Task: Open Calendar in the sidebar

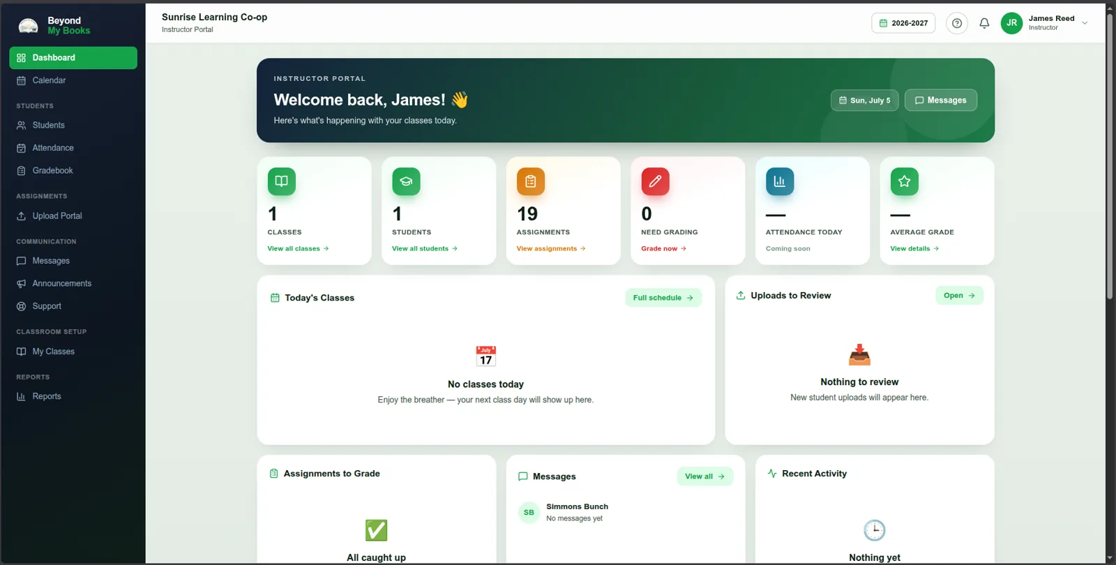Action: [x=73, y=80]
